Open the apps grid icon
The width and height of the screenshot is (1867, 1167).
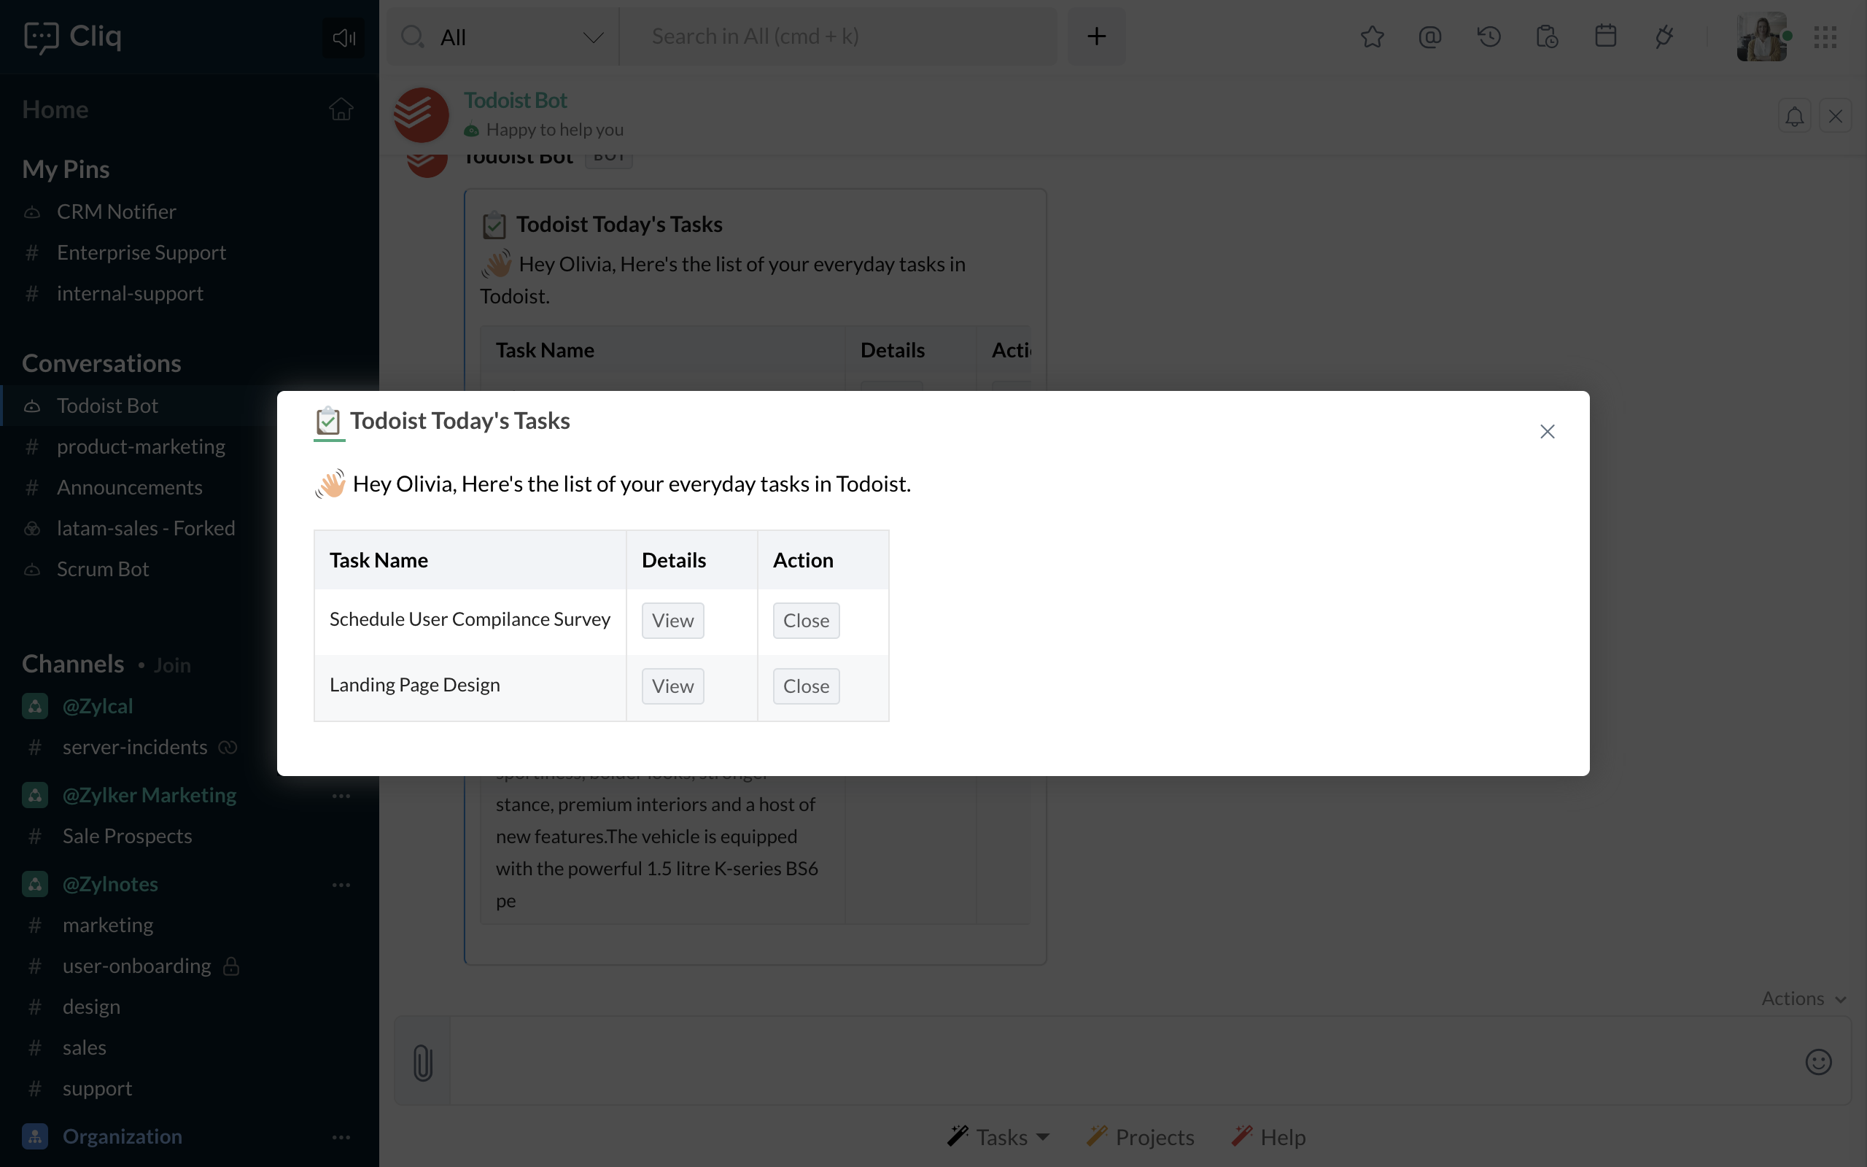tap(1825, 36)
